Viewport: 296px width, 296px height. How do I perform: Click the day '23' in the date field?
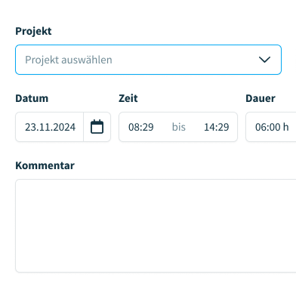coord(30,127)
